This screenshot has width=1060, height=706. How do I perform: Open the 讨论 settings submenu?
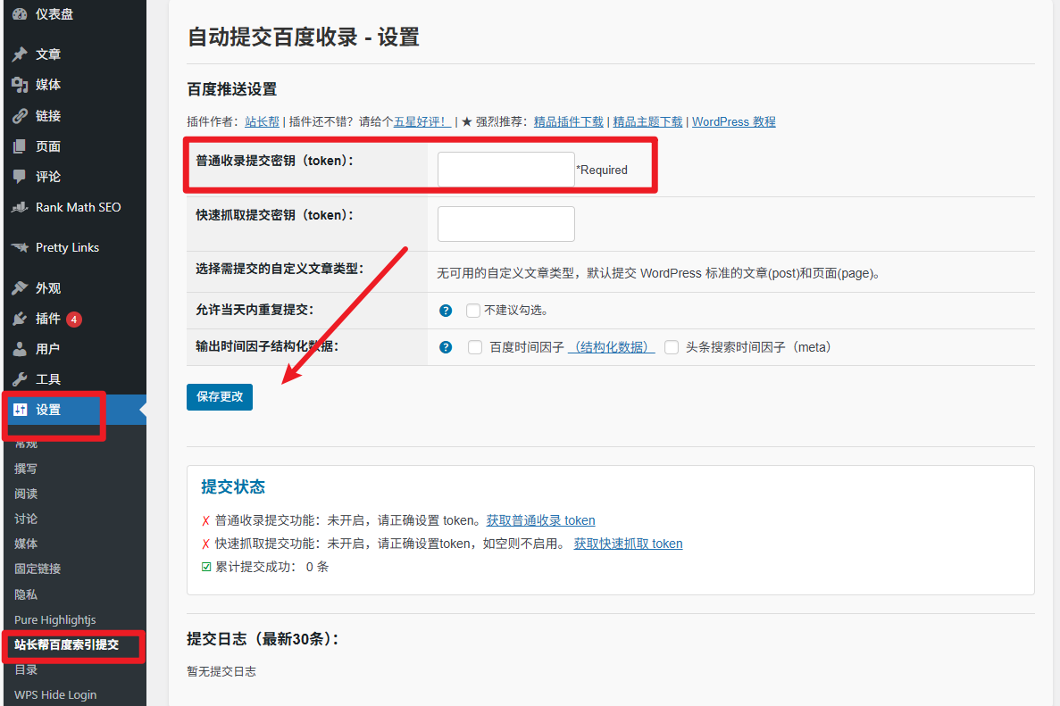pos(26,519)
